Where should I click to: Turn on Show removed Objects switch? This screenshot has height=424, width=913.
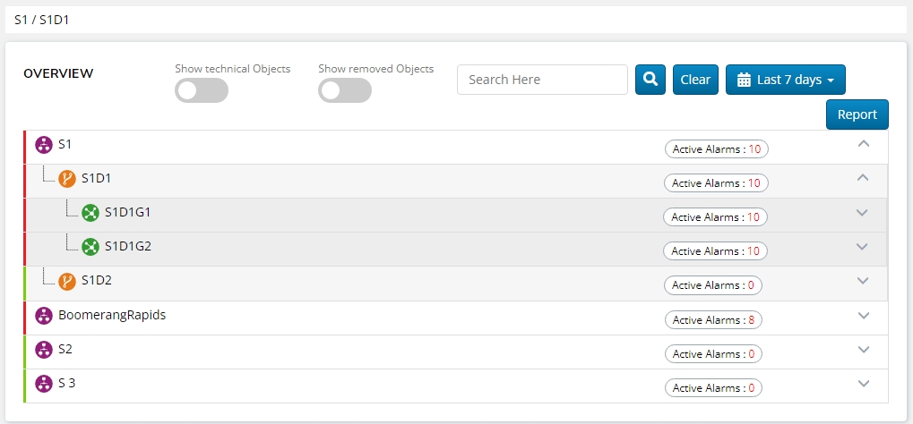(x=345, y=90)
